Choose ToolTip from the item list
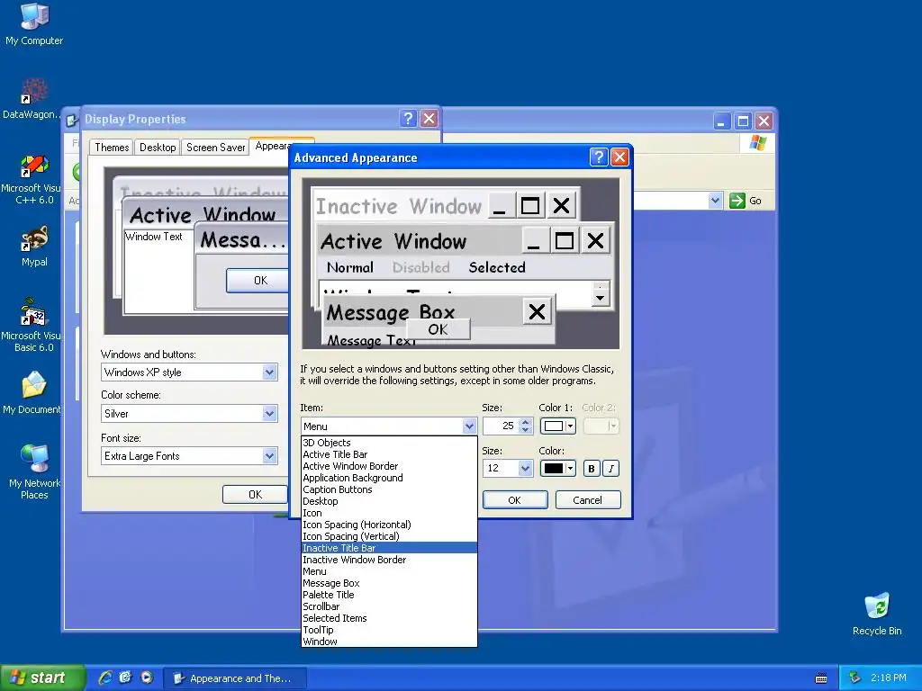The height and width of the screenshot is (691, 922). [x=389, y=630]
